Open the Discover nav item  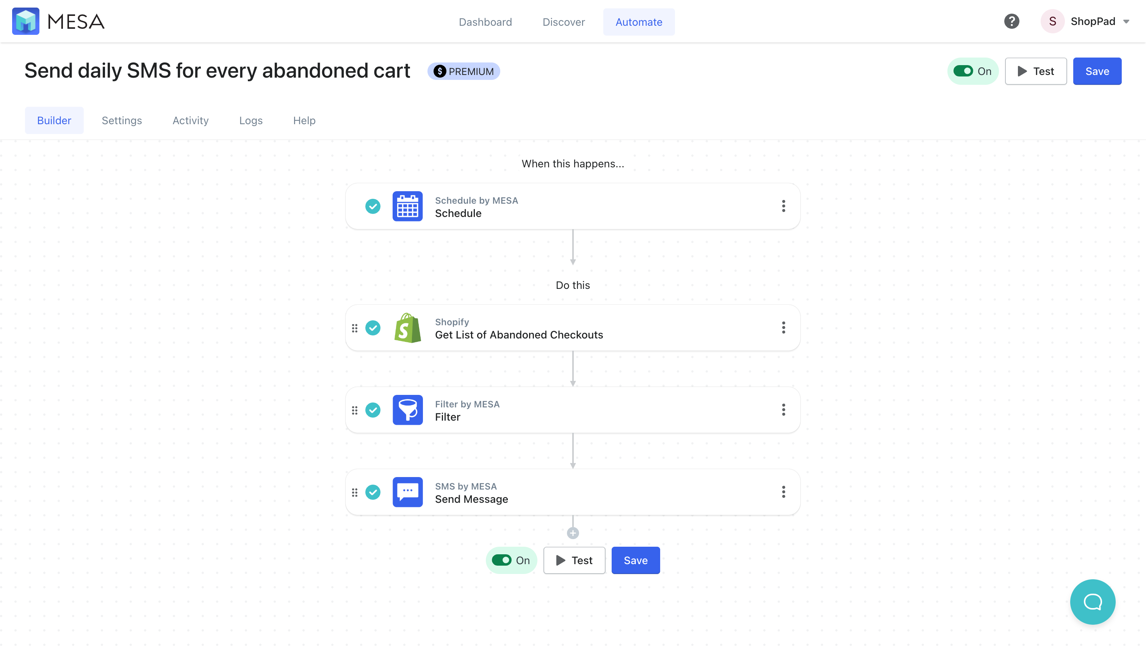coord(563,22)
